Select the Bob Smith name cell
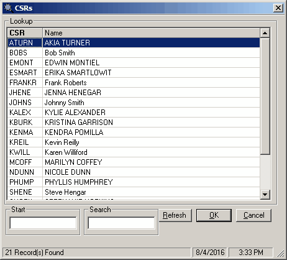The image size is (287, 260). click(x=151, y=53)
